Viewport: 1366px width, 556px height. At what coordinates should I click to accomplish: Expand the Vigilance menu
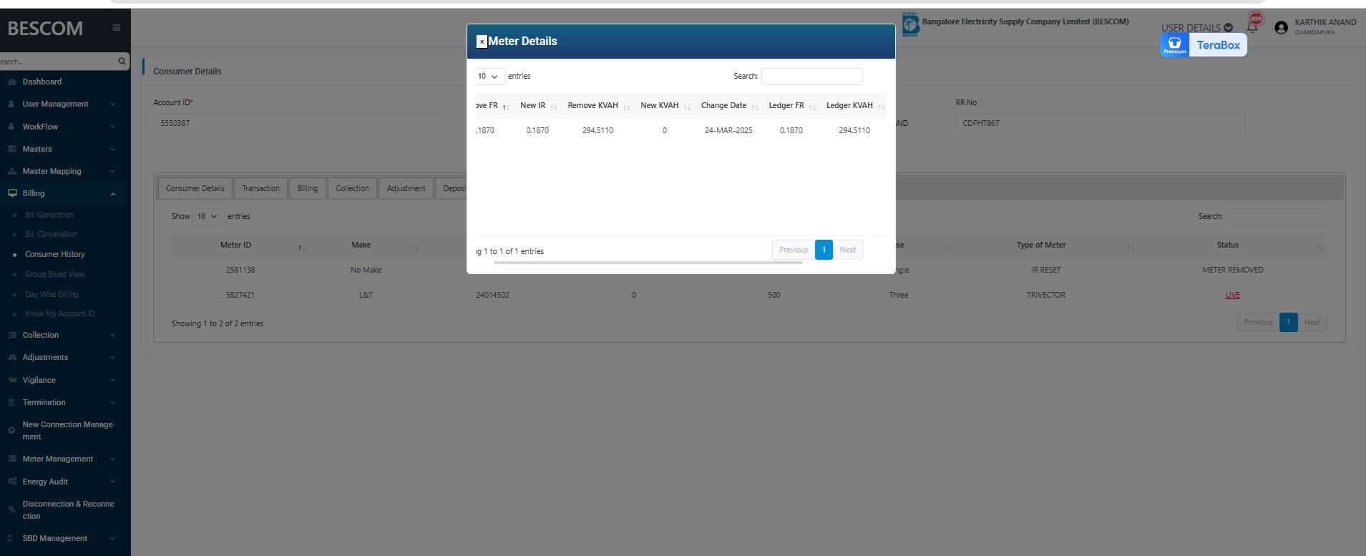point(61,380)
